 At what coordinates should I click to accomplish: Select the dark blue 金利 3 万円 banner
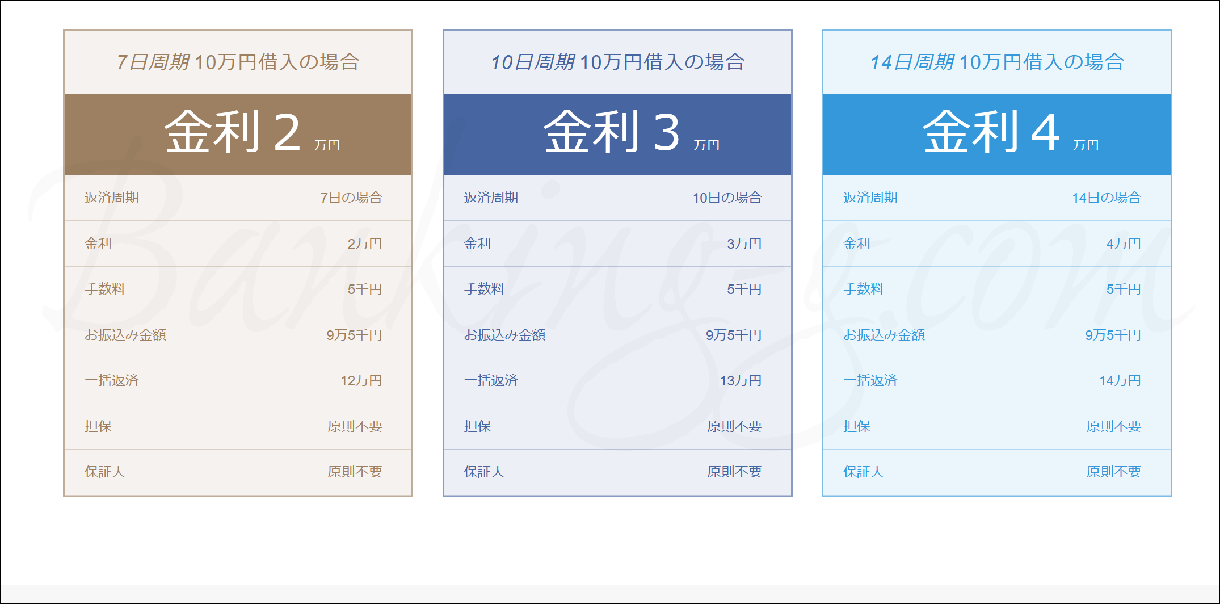617,134
